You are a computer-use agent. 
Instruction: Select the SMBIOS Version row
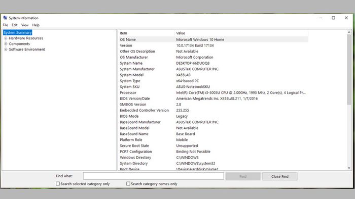coord(214,105)
